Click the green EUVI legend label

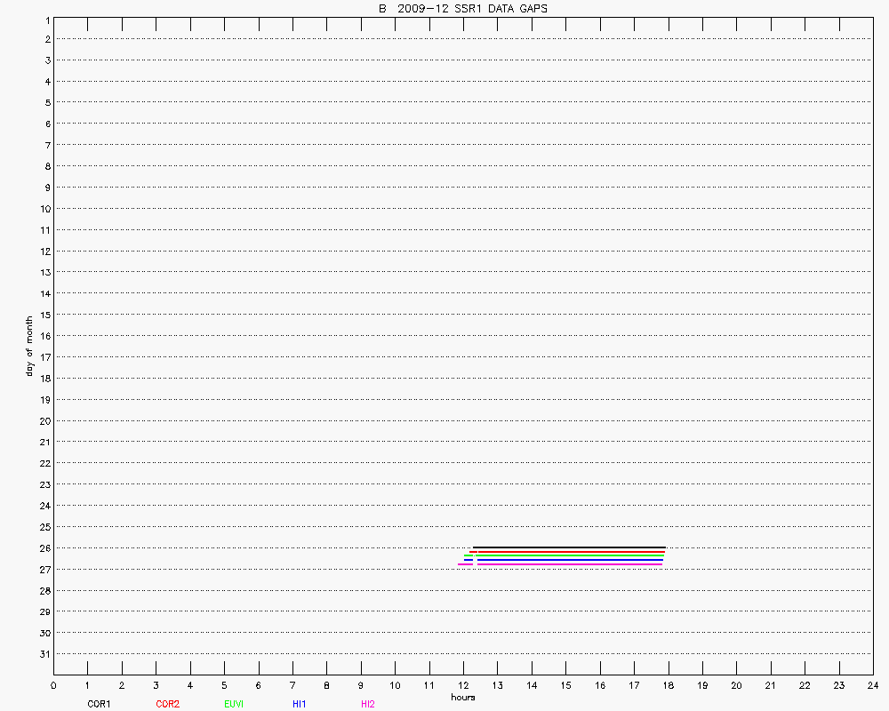tap(235, 704)
